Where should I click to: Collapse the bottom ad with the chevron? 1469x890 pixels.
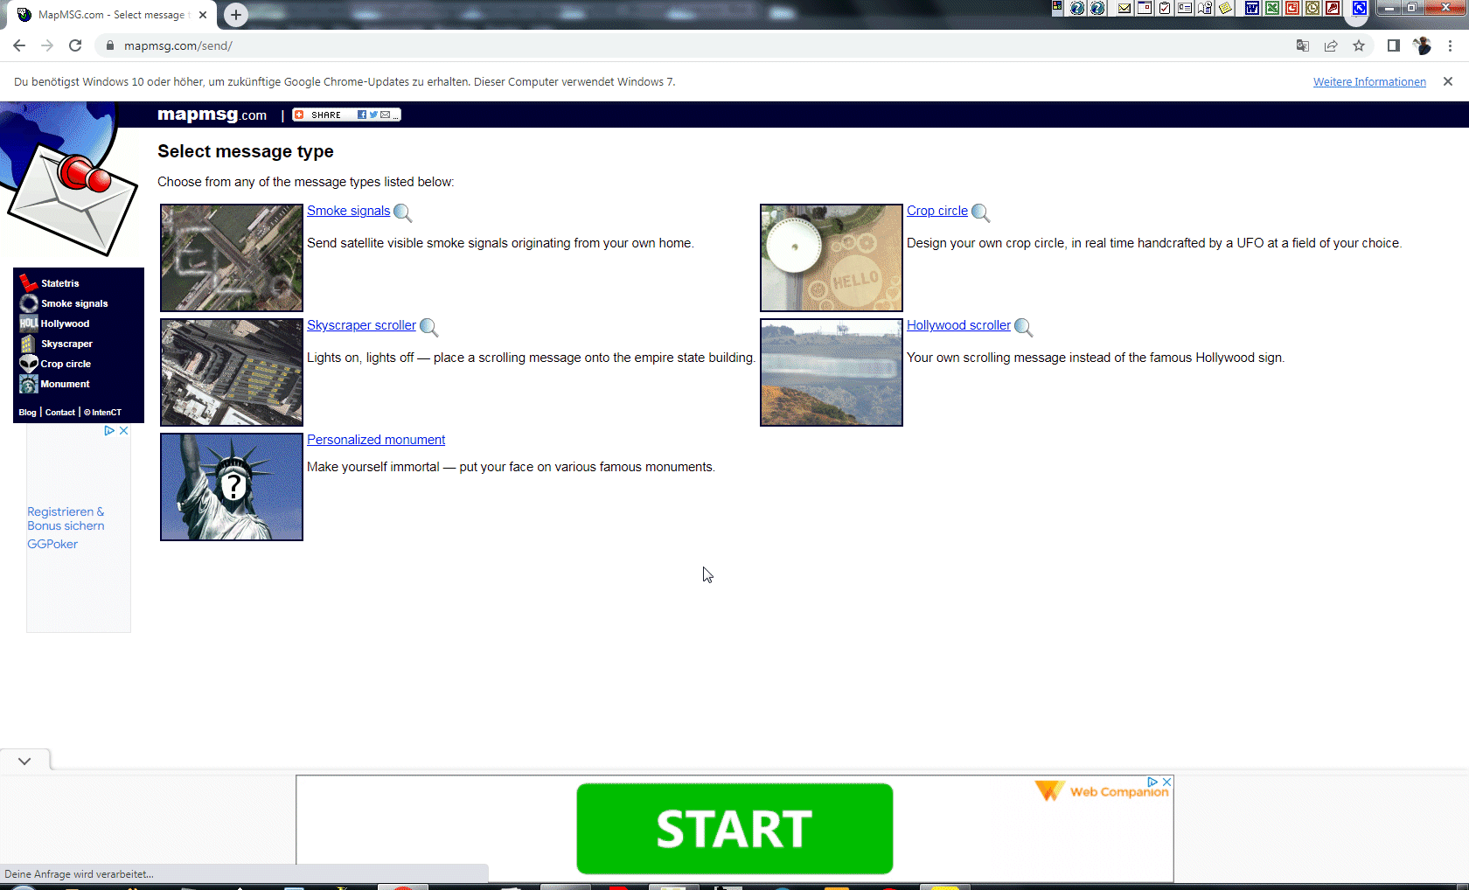24,761
